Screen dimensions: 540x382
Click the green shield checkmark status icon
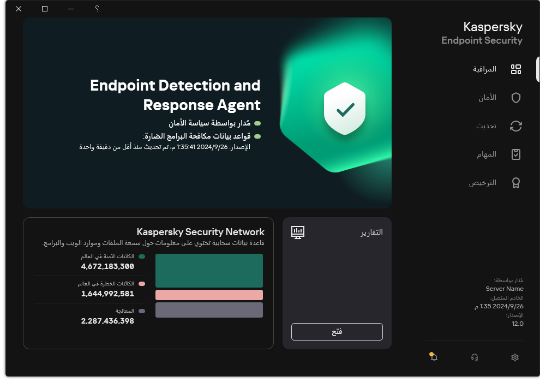344,109
